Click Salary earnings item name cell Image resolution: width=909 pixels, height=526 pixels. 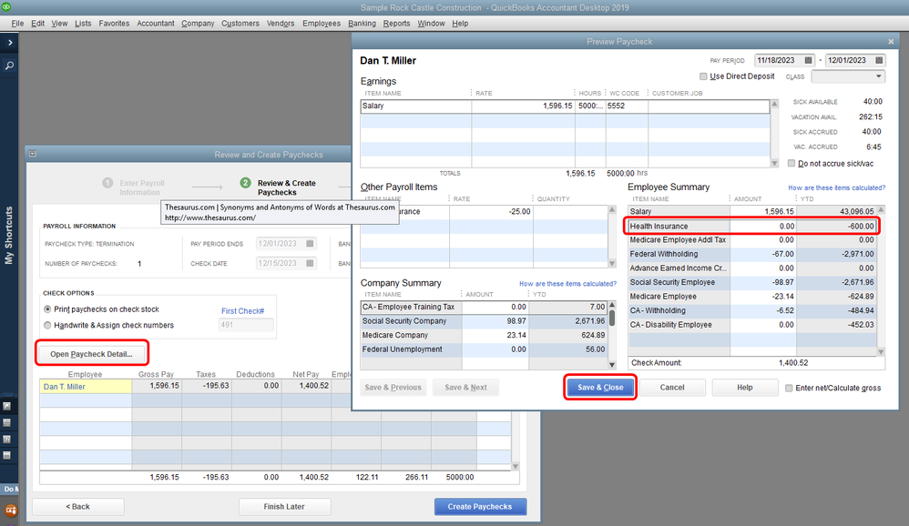click(415, 106)
